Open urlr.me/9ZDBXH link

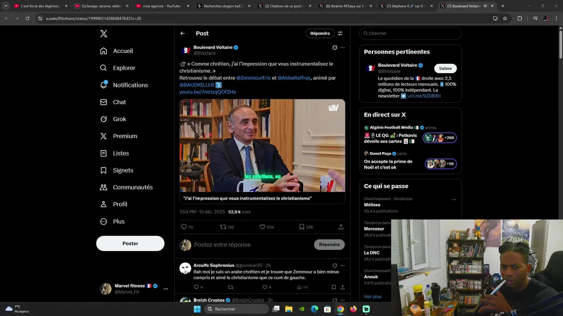point(424,96)
